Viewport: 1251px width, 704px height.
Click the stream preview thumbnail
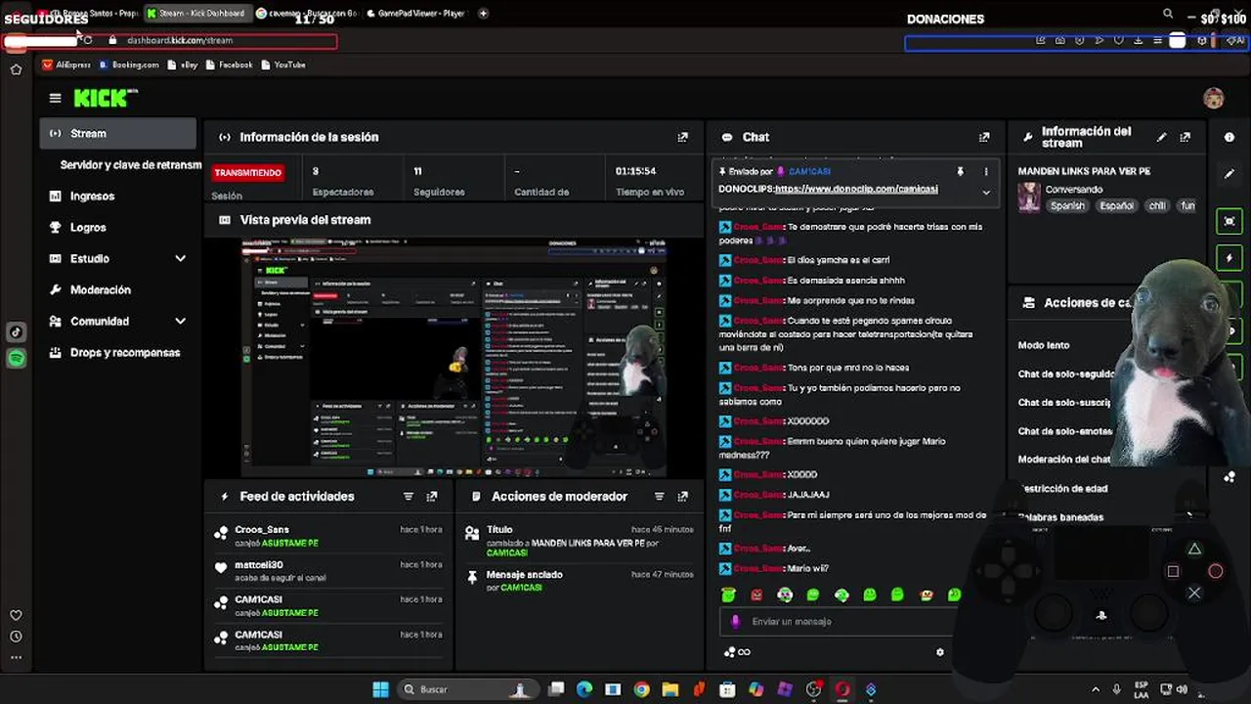point(454,357)
